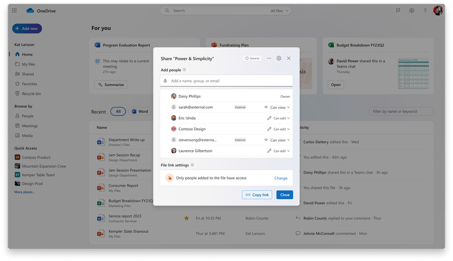
Task: Click Copy link button
Action: pyautogui.click(x=257, y=195)
